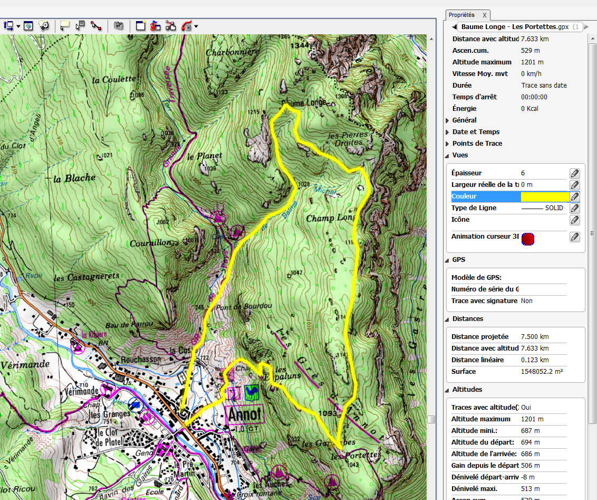Close the Propriétés panel with X
Viewport: 597px width, 500px height.
coord(485,15)
